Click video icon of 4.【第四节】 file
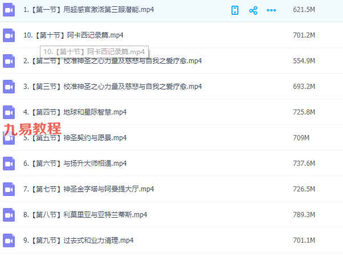Viewport: 343px width, 257px height. [x=9, y=112]
